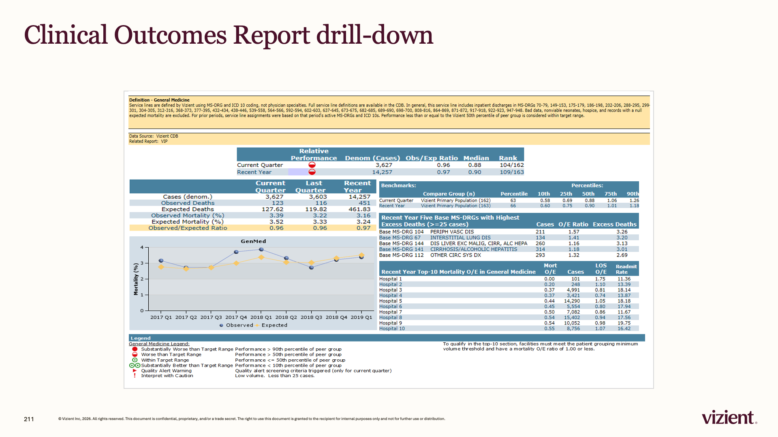The image size is (778, 437).
Task: Click the expected deaths value "127.62"
Action: coord(272,210)
